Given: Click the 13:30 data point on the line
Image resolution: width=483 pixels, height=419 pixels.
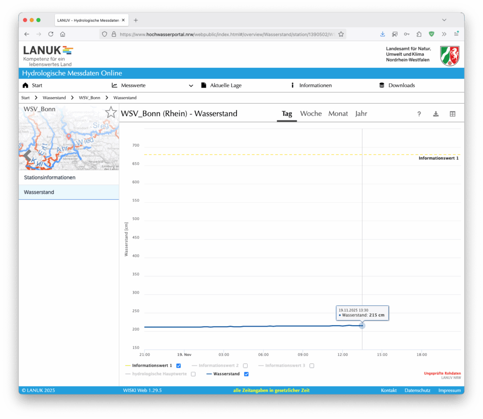Looking at the screenshot, I should (x=362, y=326).
